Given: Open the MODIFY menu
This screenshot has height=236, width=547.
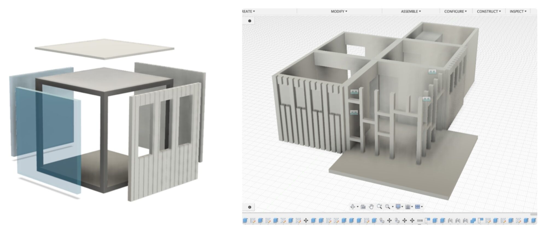Looking at the screenshot, I should pos(339,11).
